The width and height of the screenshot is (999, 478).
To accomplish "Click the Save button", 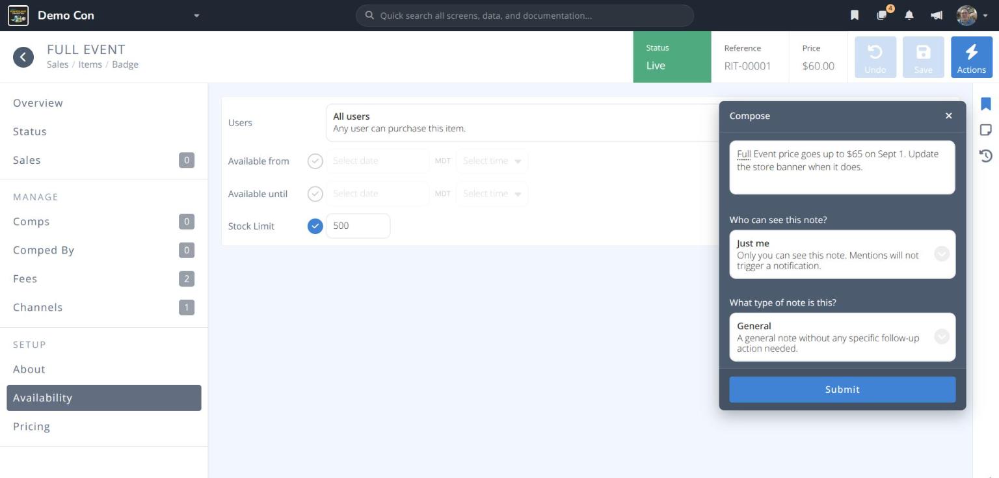I will pos(923,57).
